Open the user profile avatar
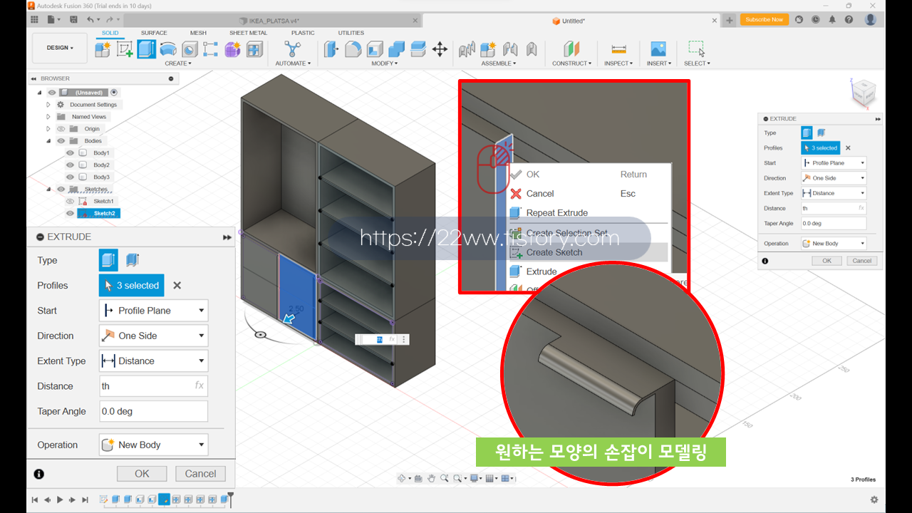Viewport: 912px width, 513px height. pos(871,20)
